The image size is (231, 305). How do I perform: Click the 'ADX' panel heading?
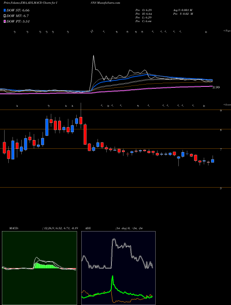click(88, 228)
